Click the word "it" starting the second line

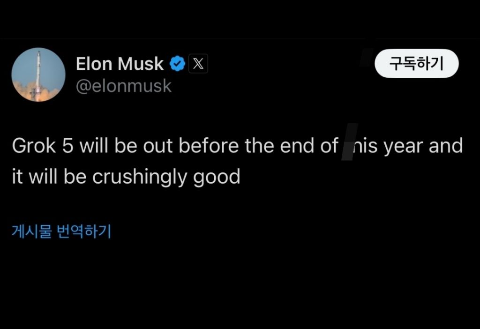17,177
